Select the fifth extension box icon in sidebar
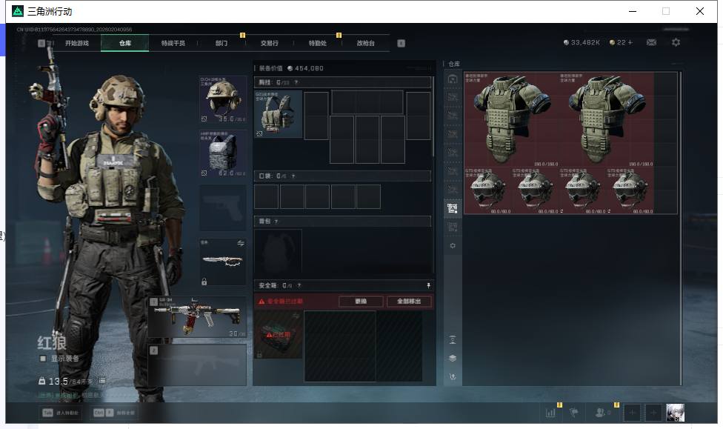 [453, 170]
